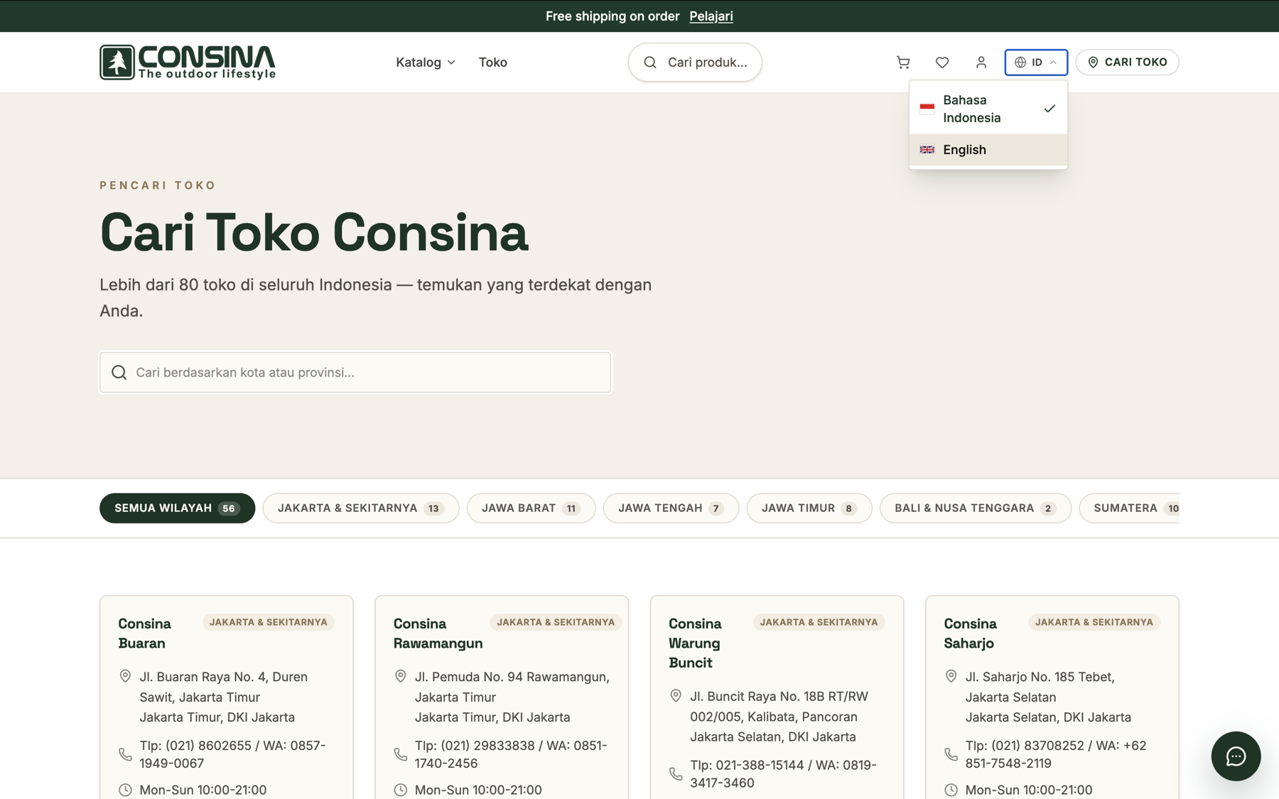Click the Jl. Buncit Raya No. 18B address

(779, 717)
